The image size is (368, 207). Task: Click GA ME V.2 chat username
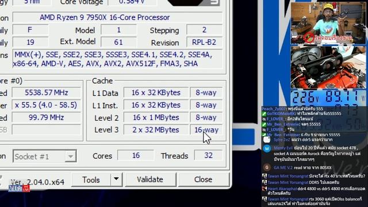pos(283,168)
